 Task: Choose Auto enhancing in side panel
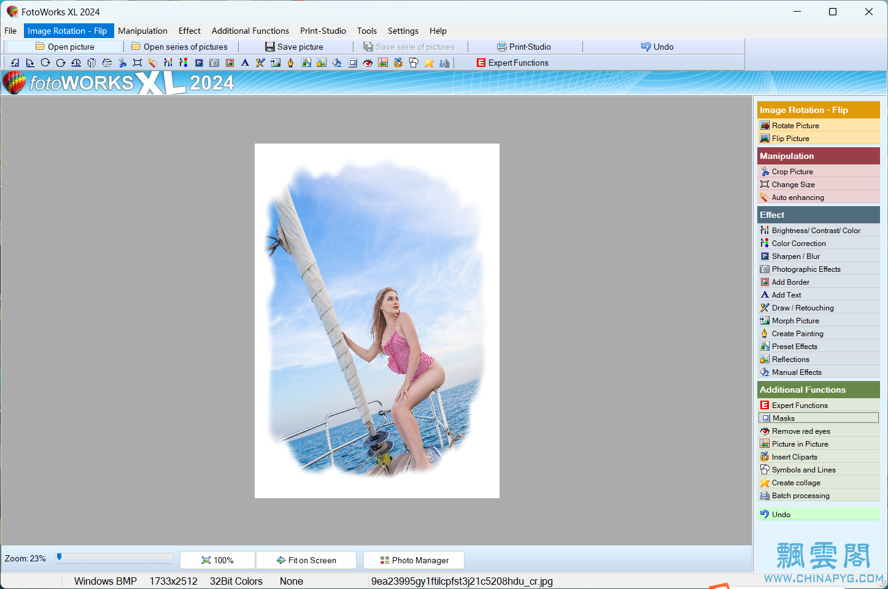point(819,197)
